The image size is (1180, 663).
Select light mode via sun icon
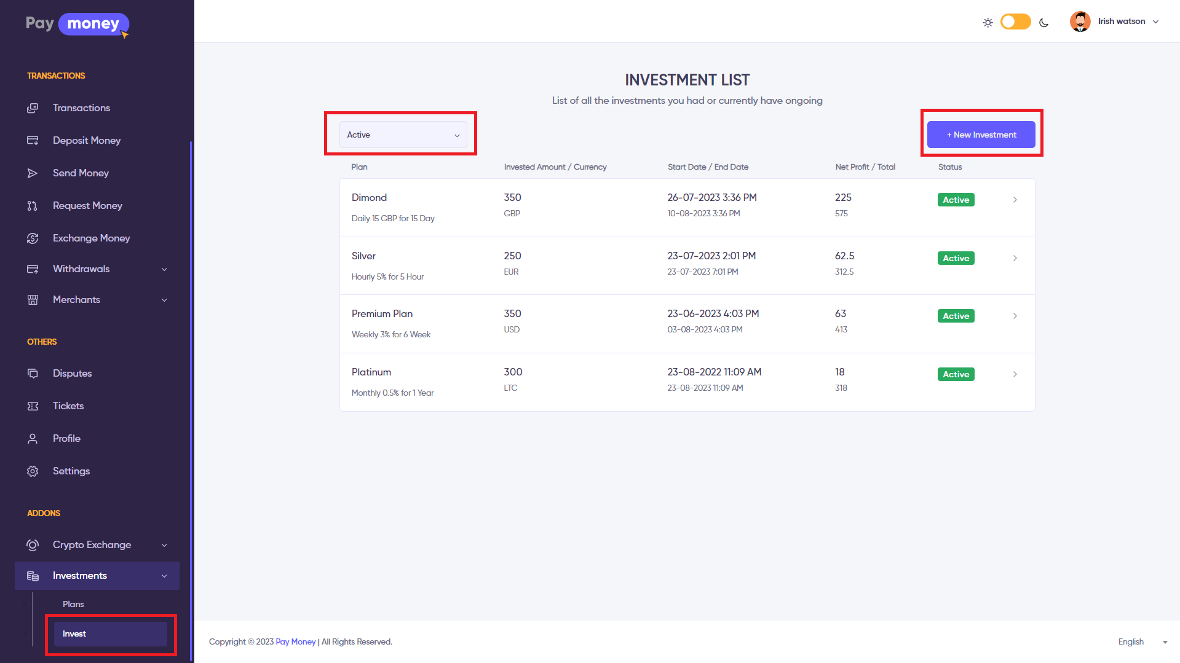click(988, 23)
